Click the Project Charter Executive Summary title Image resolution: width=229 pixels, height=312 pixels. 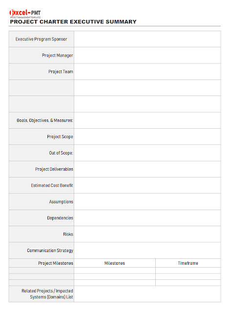pos(73,21)
